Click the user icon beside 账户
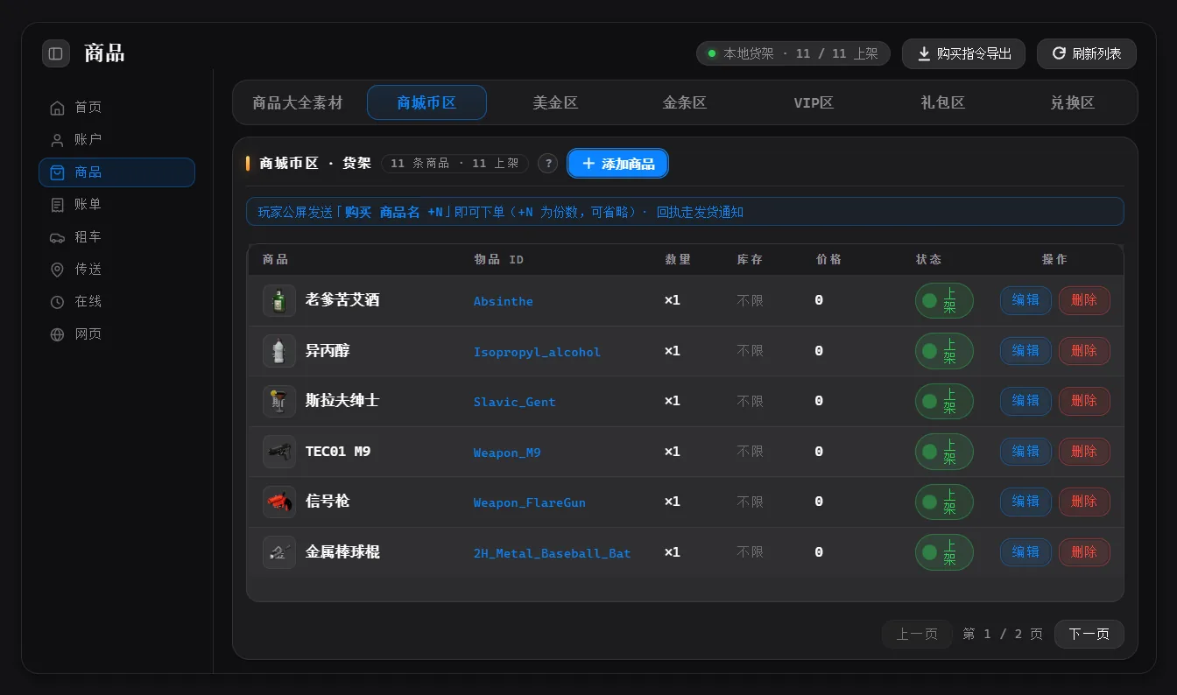The image size is (1177, 695). (x=58, y=140)
